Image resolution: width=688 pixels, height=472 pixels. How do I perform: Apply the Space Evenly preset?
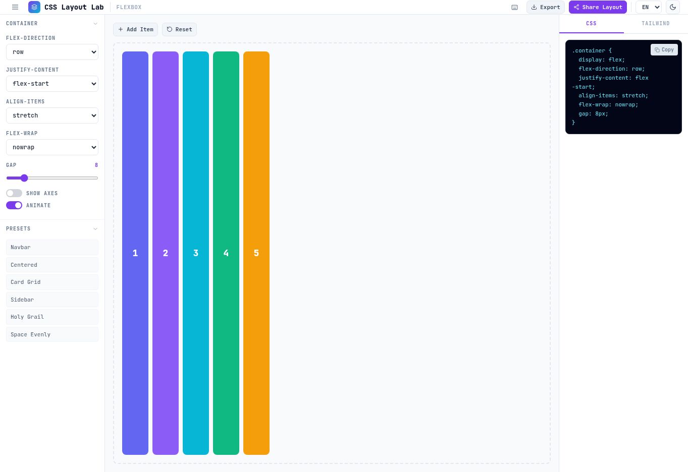click(52, 334)
